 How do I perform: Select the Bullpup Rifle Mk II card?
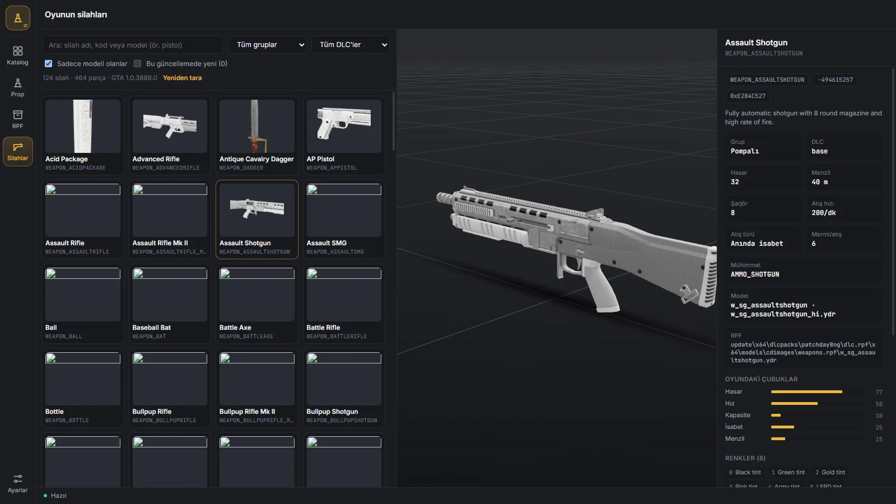257,388
